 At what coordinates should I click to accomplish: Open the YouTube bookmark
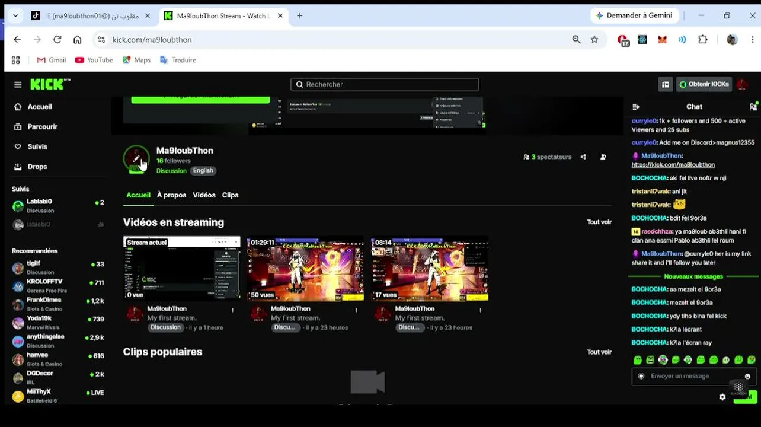point(94,60)
